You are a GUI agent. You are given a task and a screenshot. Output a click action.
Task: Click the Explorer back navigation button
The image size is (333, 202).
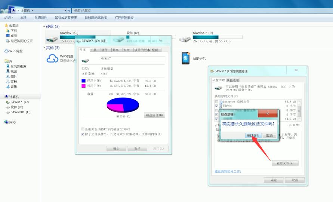pos(2,10)
